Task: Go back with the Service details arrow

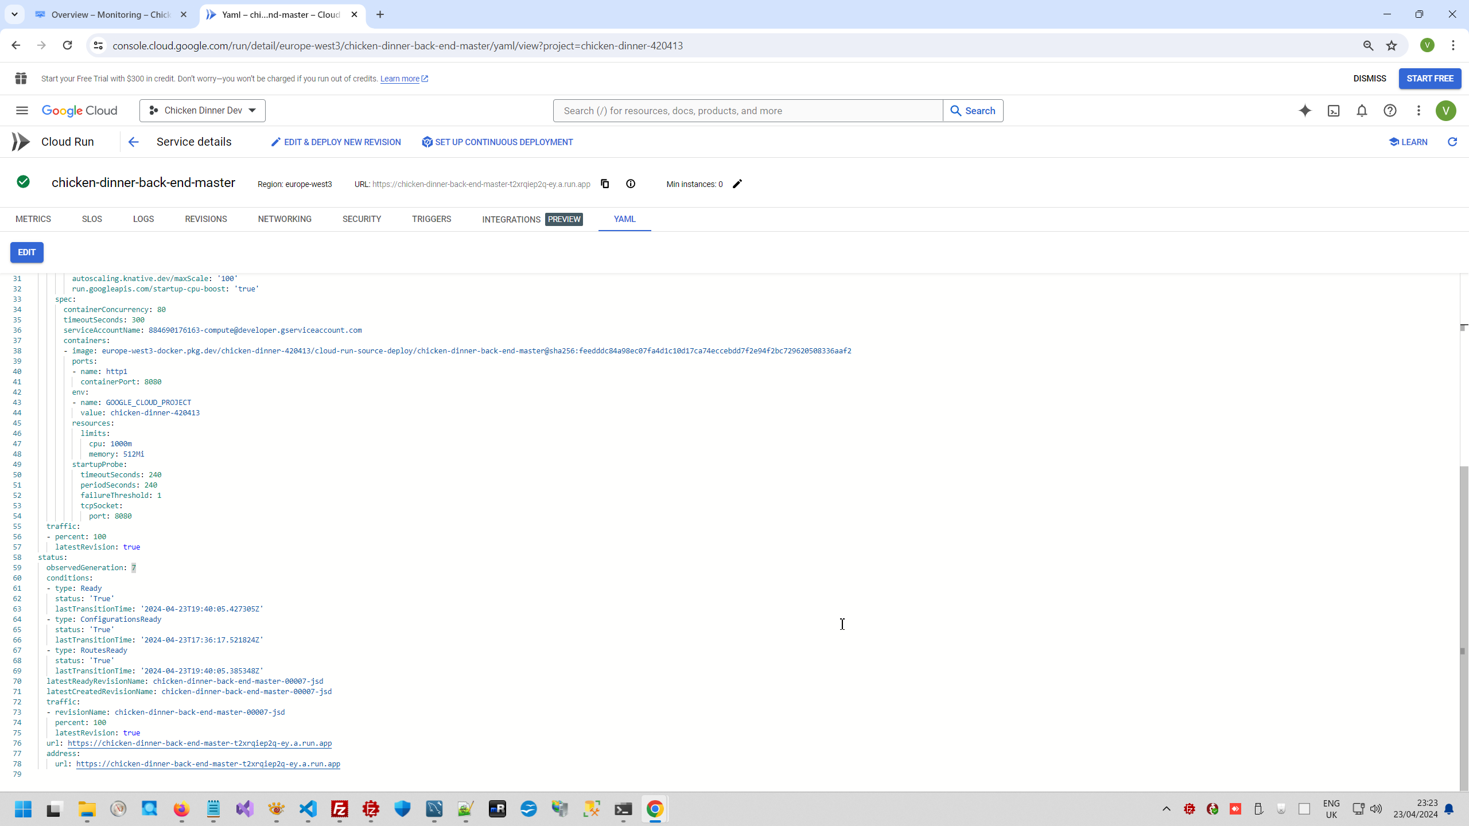Action: point(133,142)
